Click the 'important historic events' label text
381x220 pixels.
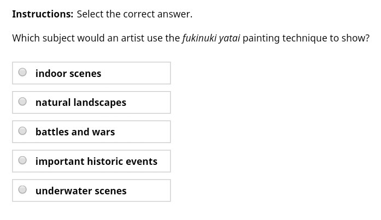(x=96, y=162)
